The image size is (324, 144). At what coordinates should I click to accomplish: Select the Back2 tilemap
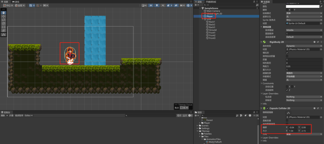pyautogui.click(x=212, y=25)
